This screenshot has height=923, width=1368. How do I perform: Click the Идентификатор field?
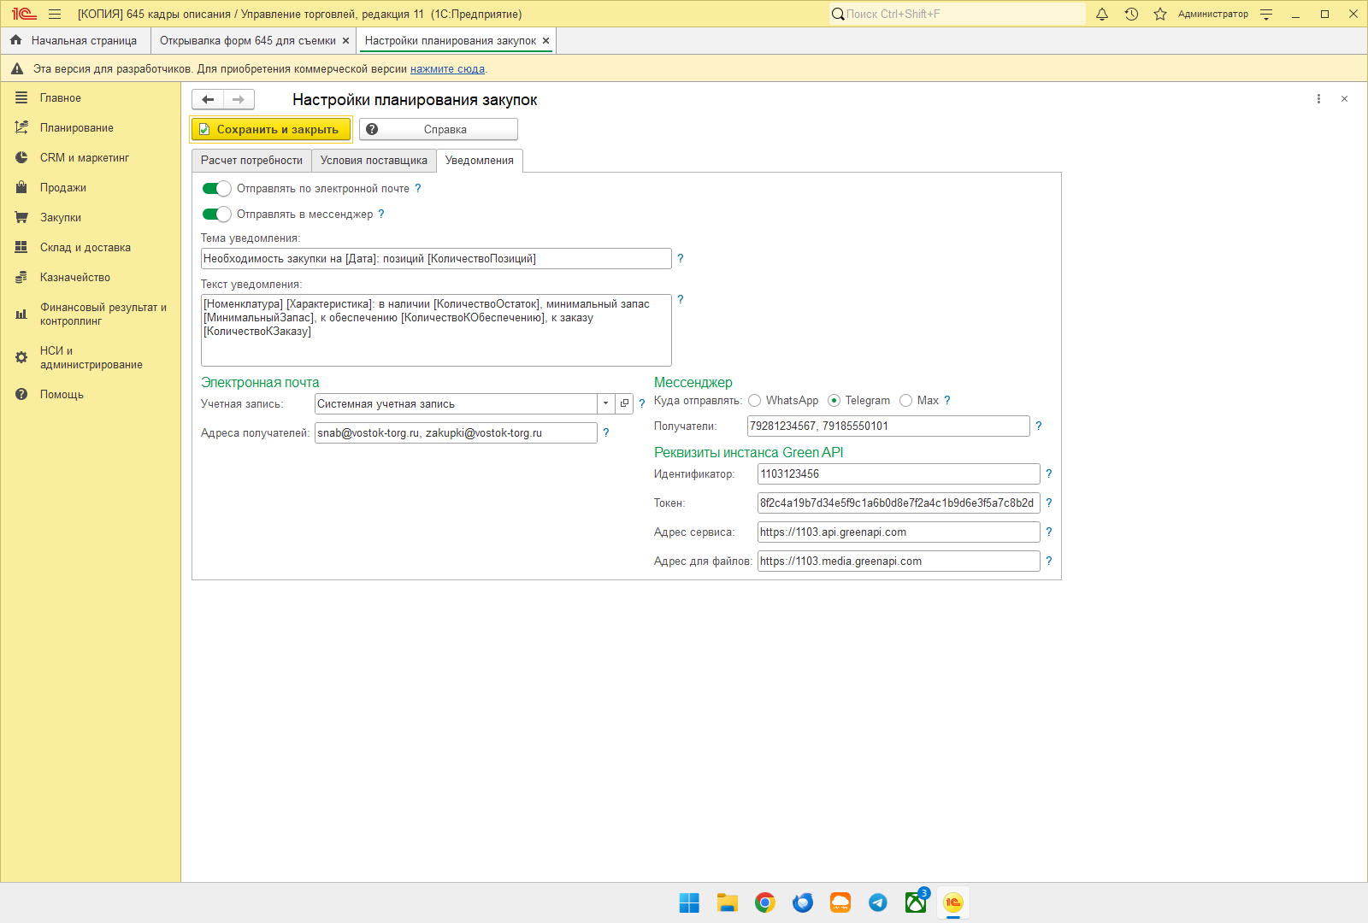click(899, 473)
